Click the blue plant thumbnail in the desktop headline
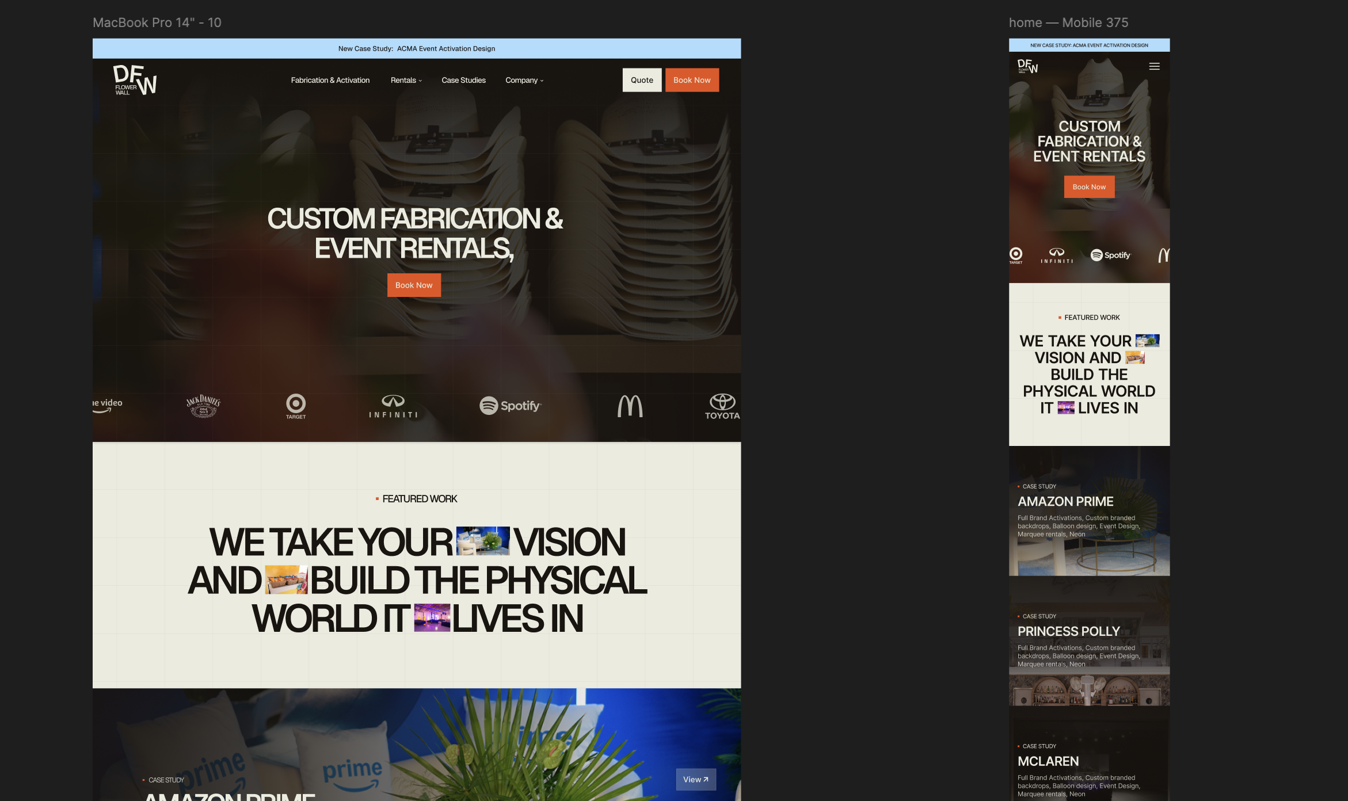Viewport: 1348px width, 801px height. pyautogui.click(x=483, y=541)
